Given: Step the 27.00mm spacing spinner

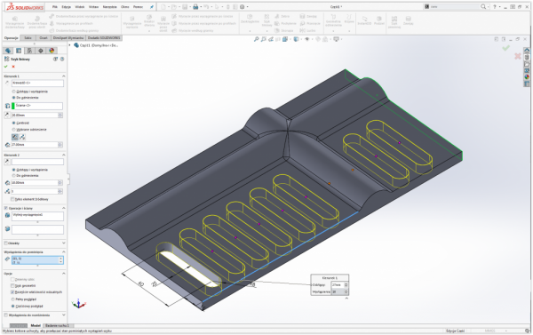Looking at the screenshot, I should coord(60,145).
